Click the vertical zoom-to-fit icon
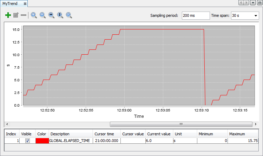 click(60, 15)
